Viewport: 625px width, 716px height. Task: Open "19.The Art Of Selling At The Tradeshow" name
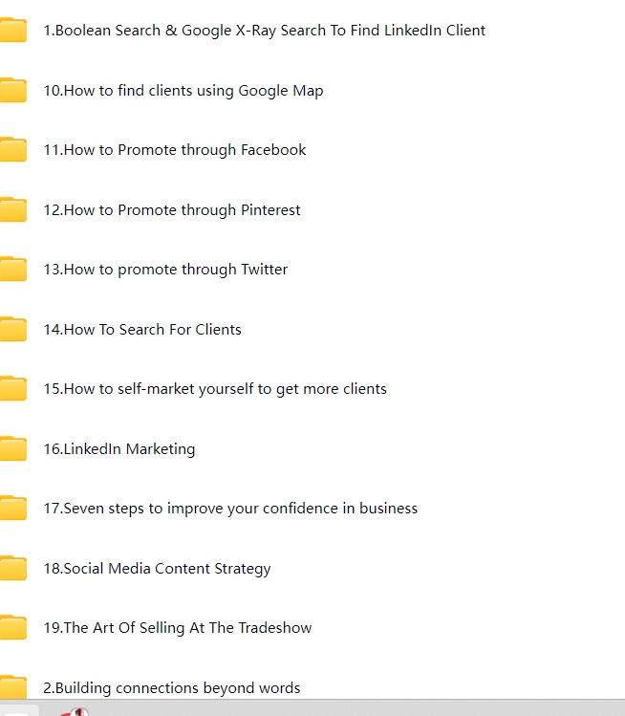[177, 628]
